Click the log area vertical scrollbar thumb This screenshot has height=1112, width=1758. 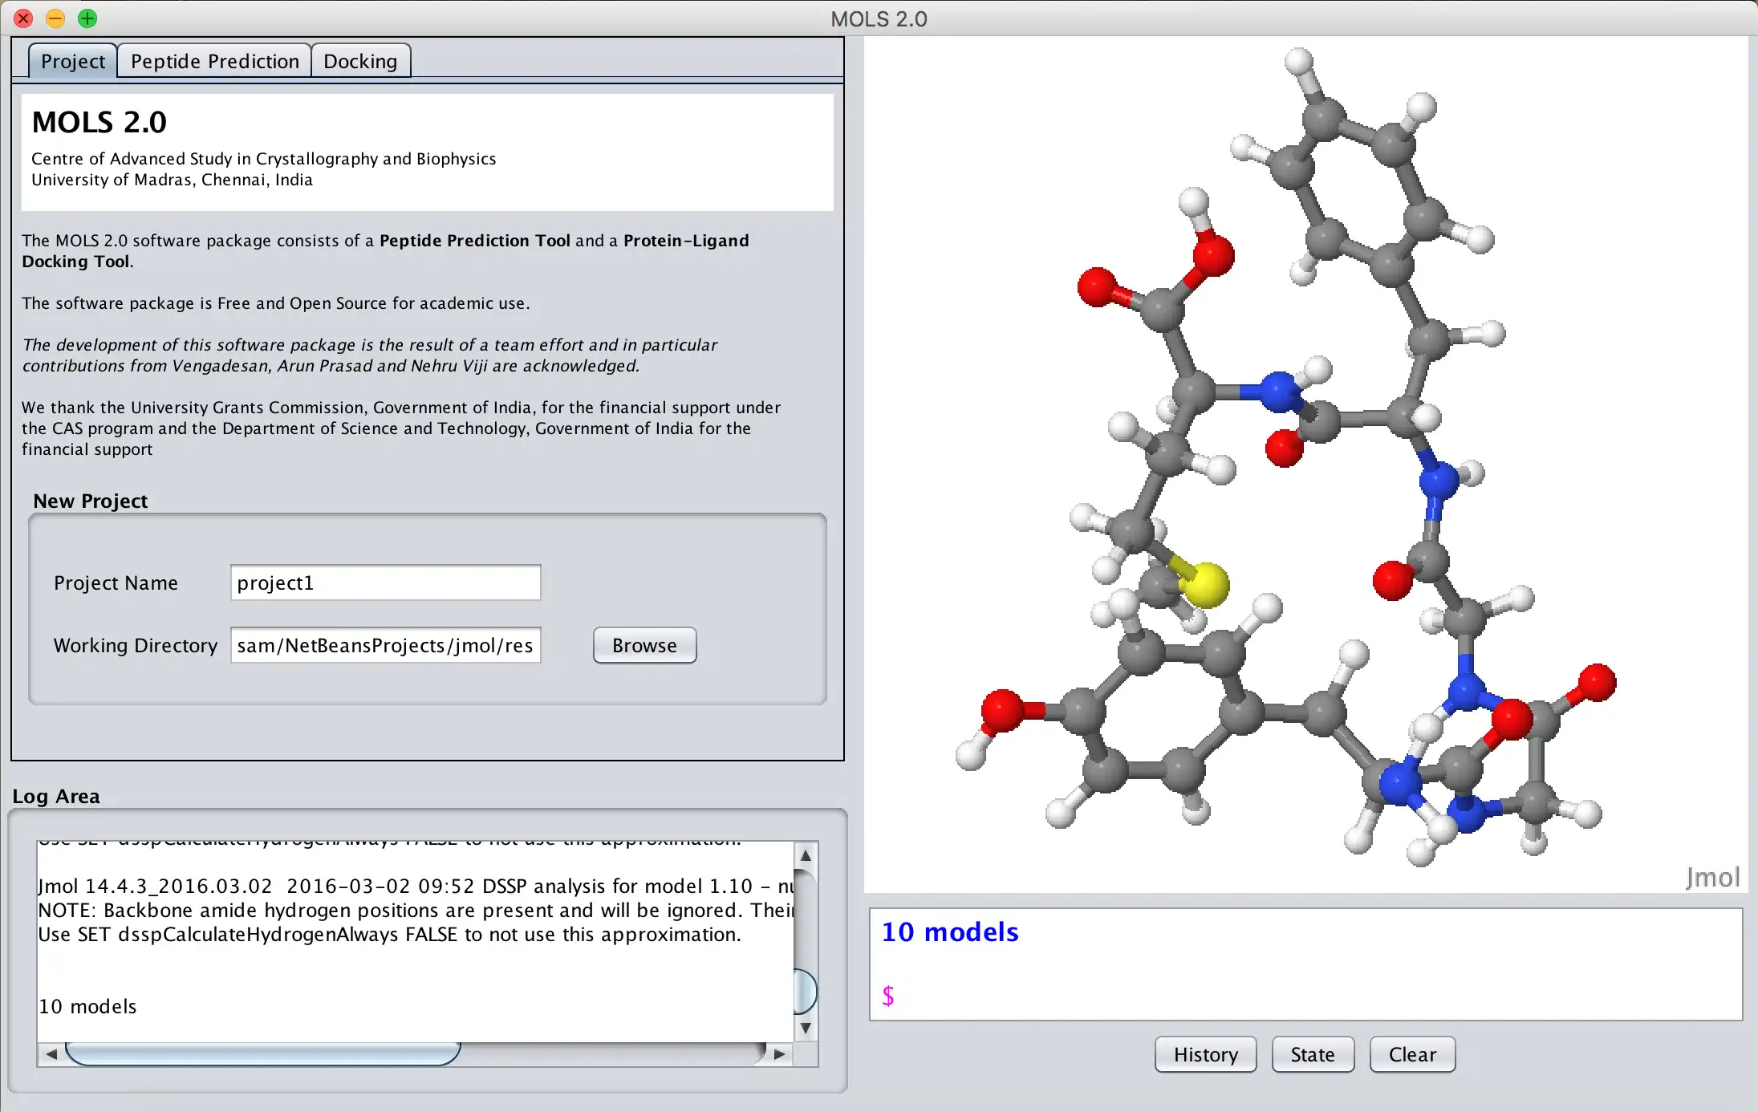pyautogui.click(x=806, y=992)
